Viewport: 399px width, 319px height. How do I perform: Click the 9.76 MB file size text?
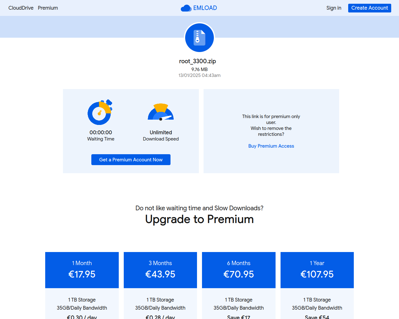click(199, 69)
